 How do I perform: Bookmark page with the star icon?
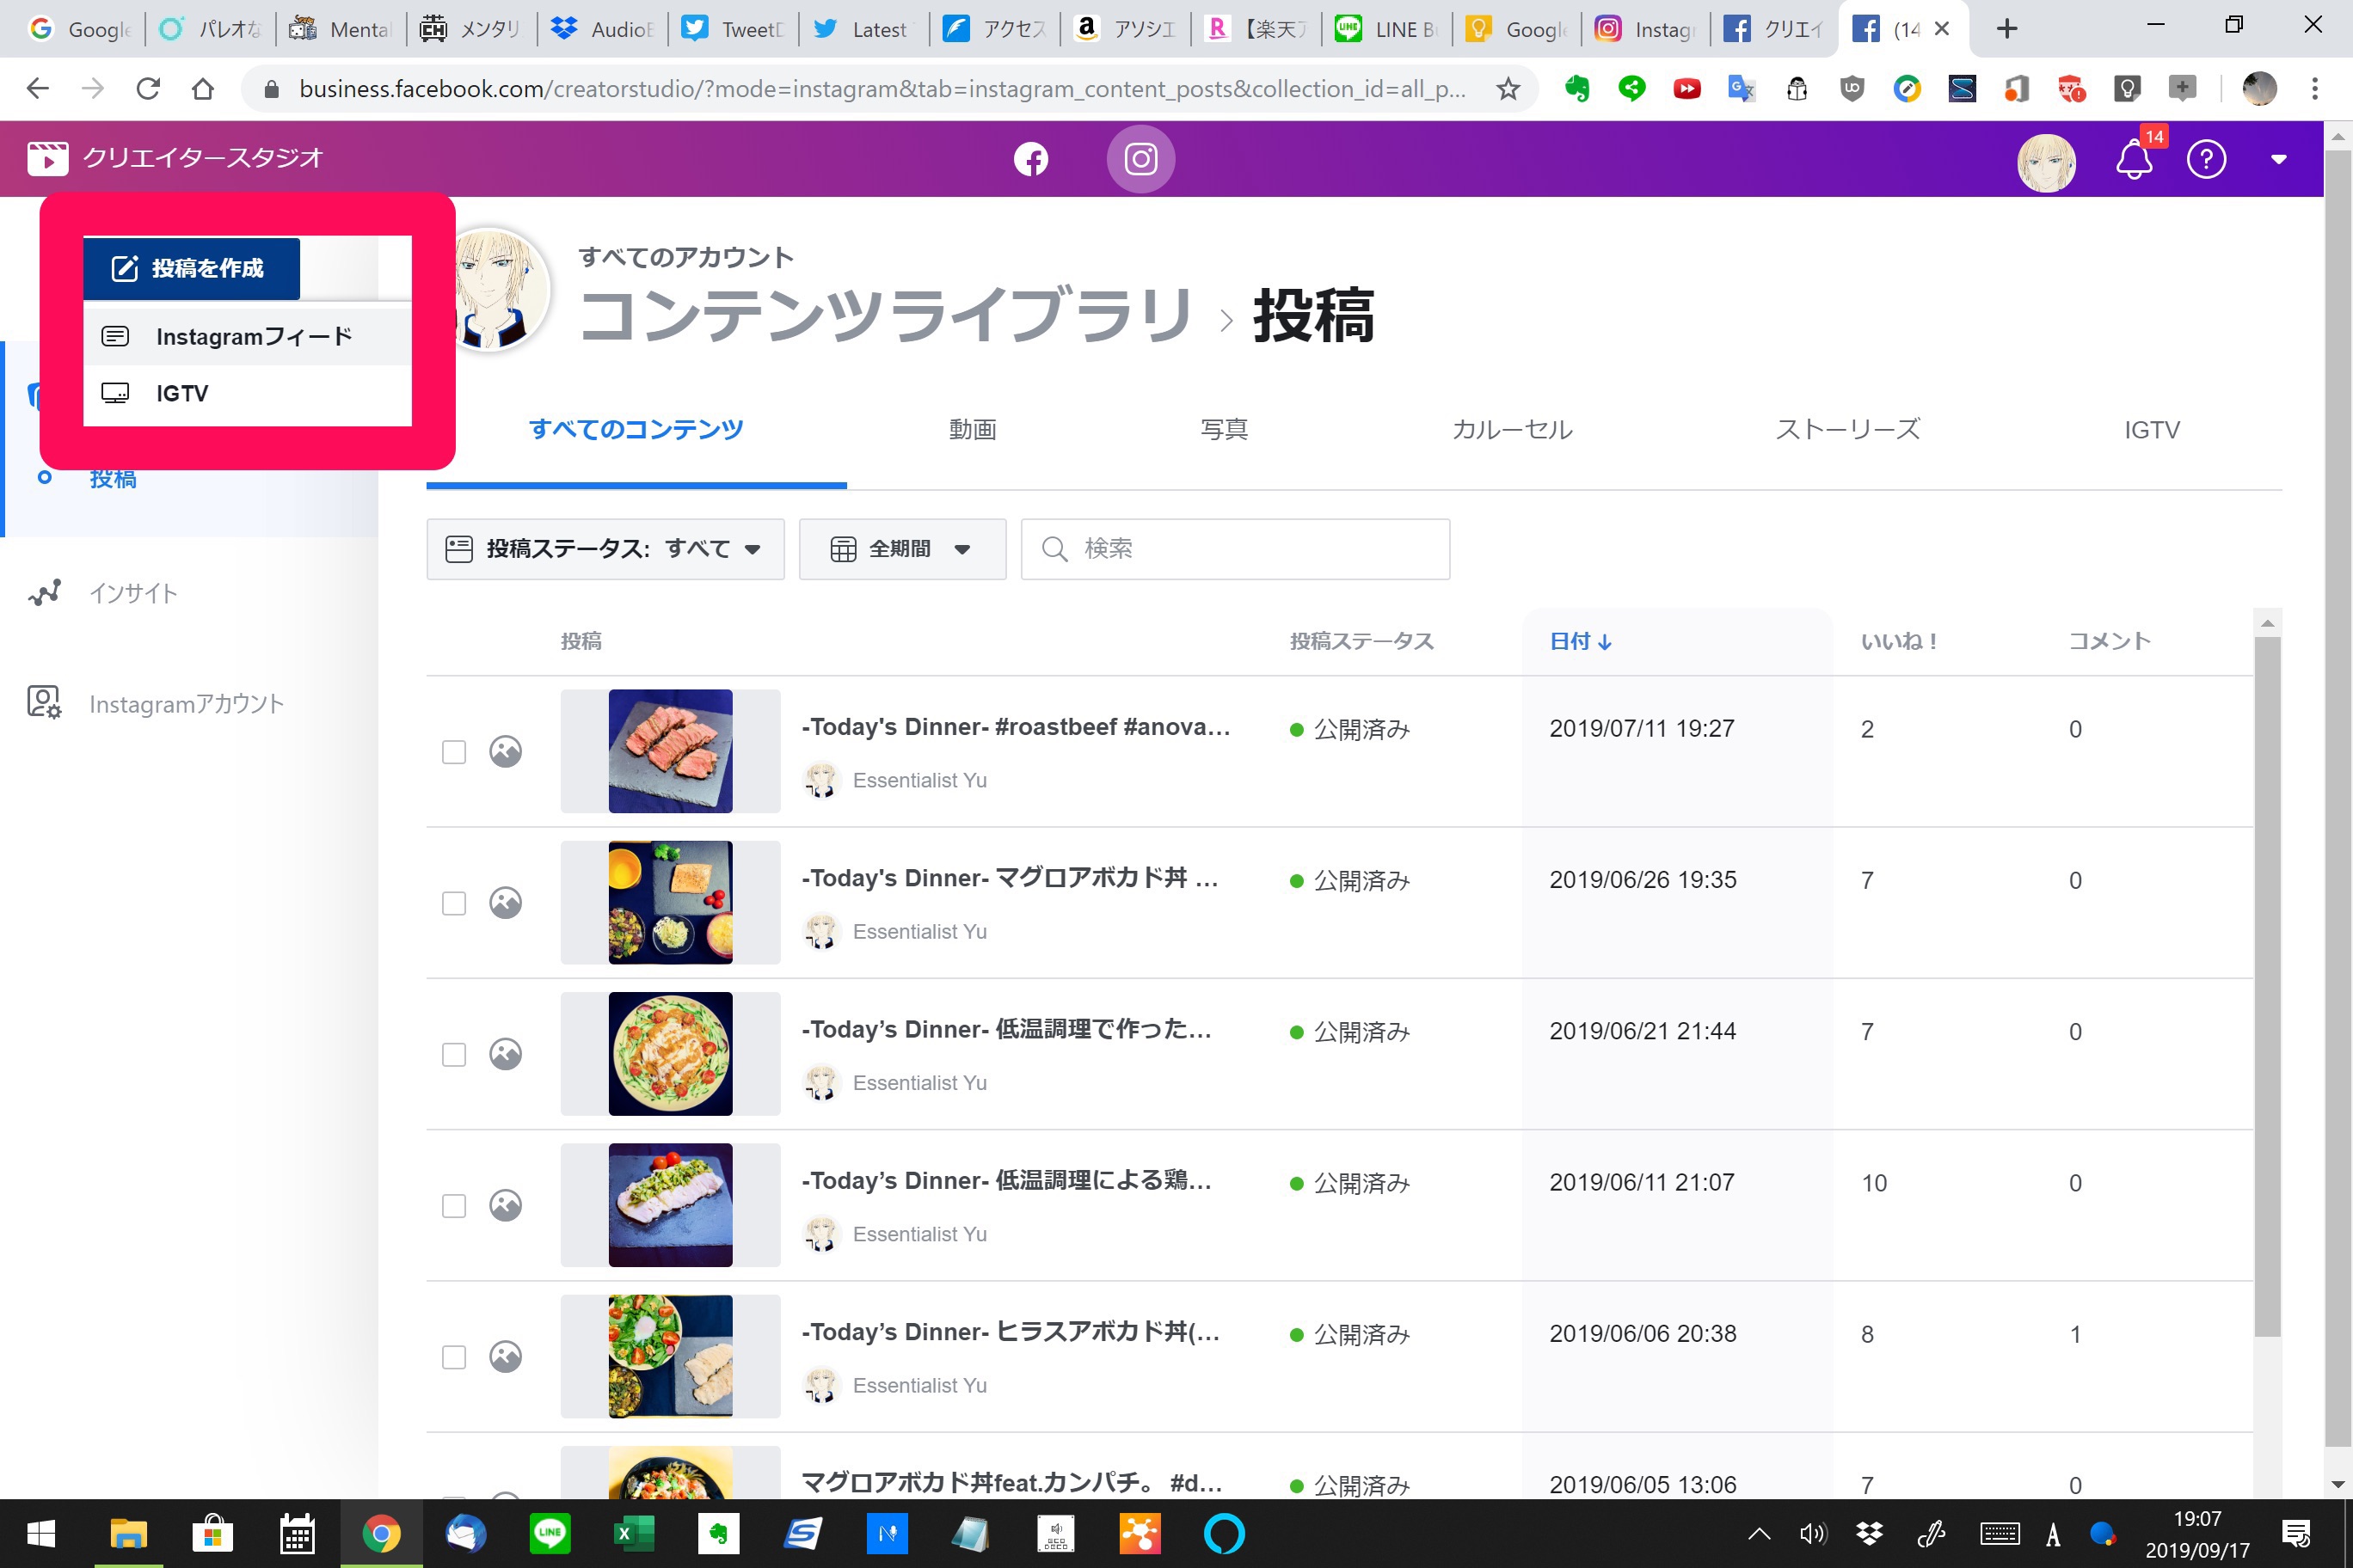coord(1508,89)
